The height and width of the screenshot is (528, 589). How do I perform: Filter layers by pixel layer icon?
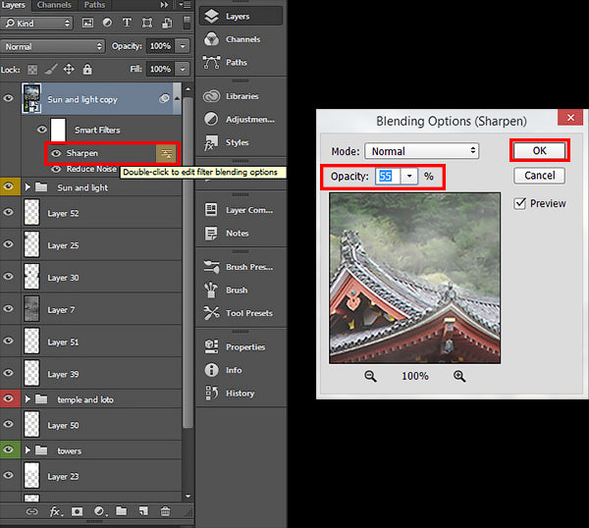tap(87, 24)
